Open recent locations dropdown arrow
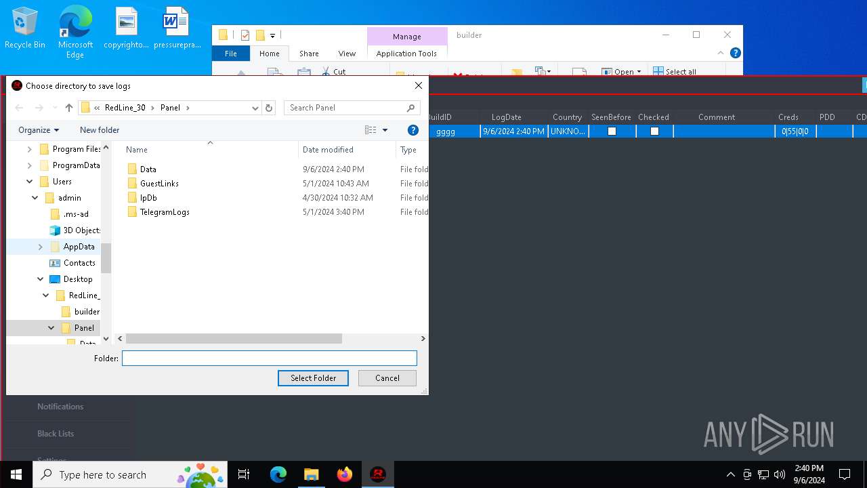Screen dimensions: 867x488 [55, 108]
